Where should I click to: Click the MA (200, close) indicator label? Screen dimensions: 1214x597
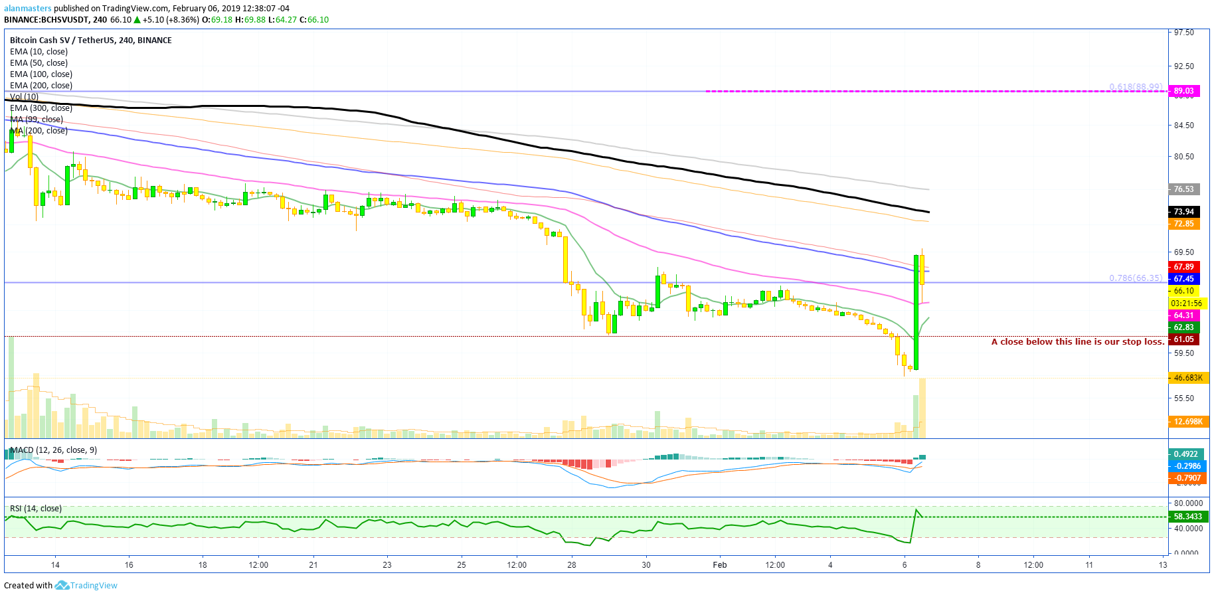click(x=39, y=131)
